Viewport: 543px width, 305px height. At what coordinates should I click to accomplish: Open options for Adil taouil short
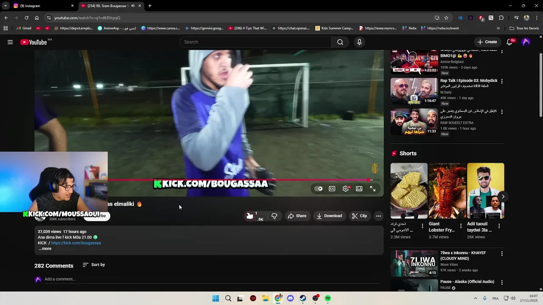coord(499,226)
